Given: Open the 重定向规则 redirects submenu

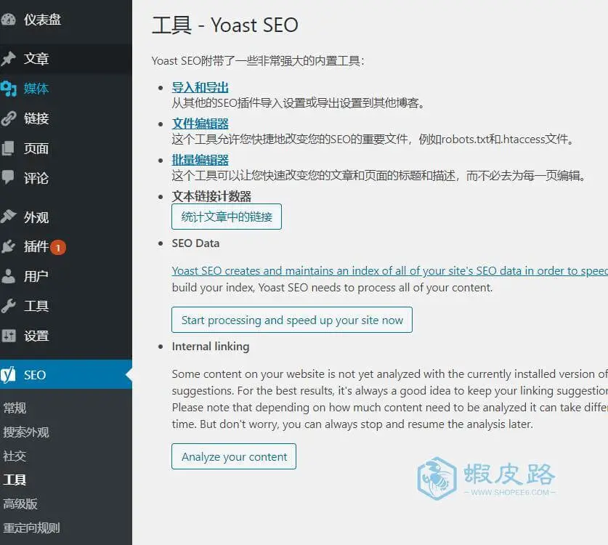Looking at the screenshot, I should point(32,528).
